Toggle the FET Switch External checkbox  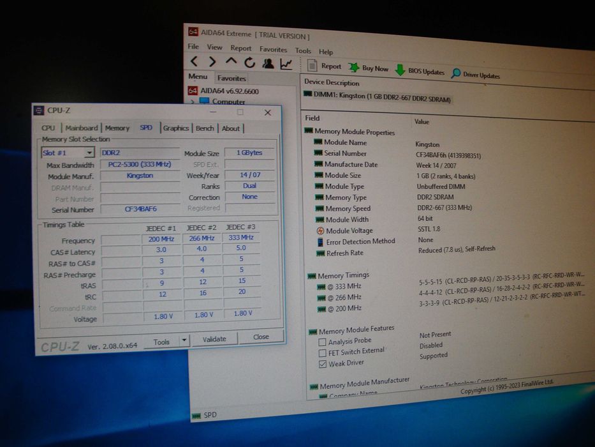click(x=323, y=353)
